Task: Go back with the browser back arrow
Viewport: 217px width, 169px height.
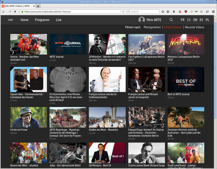Action: click(10, 12)
